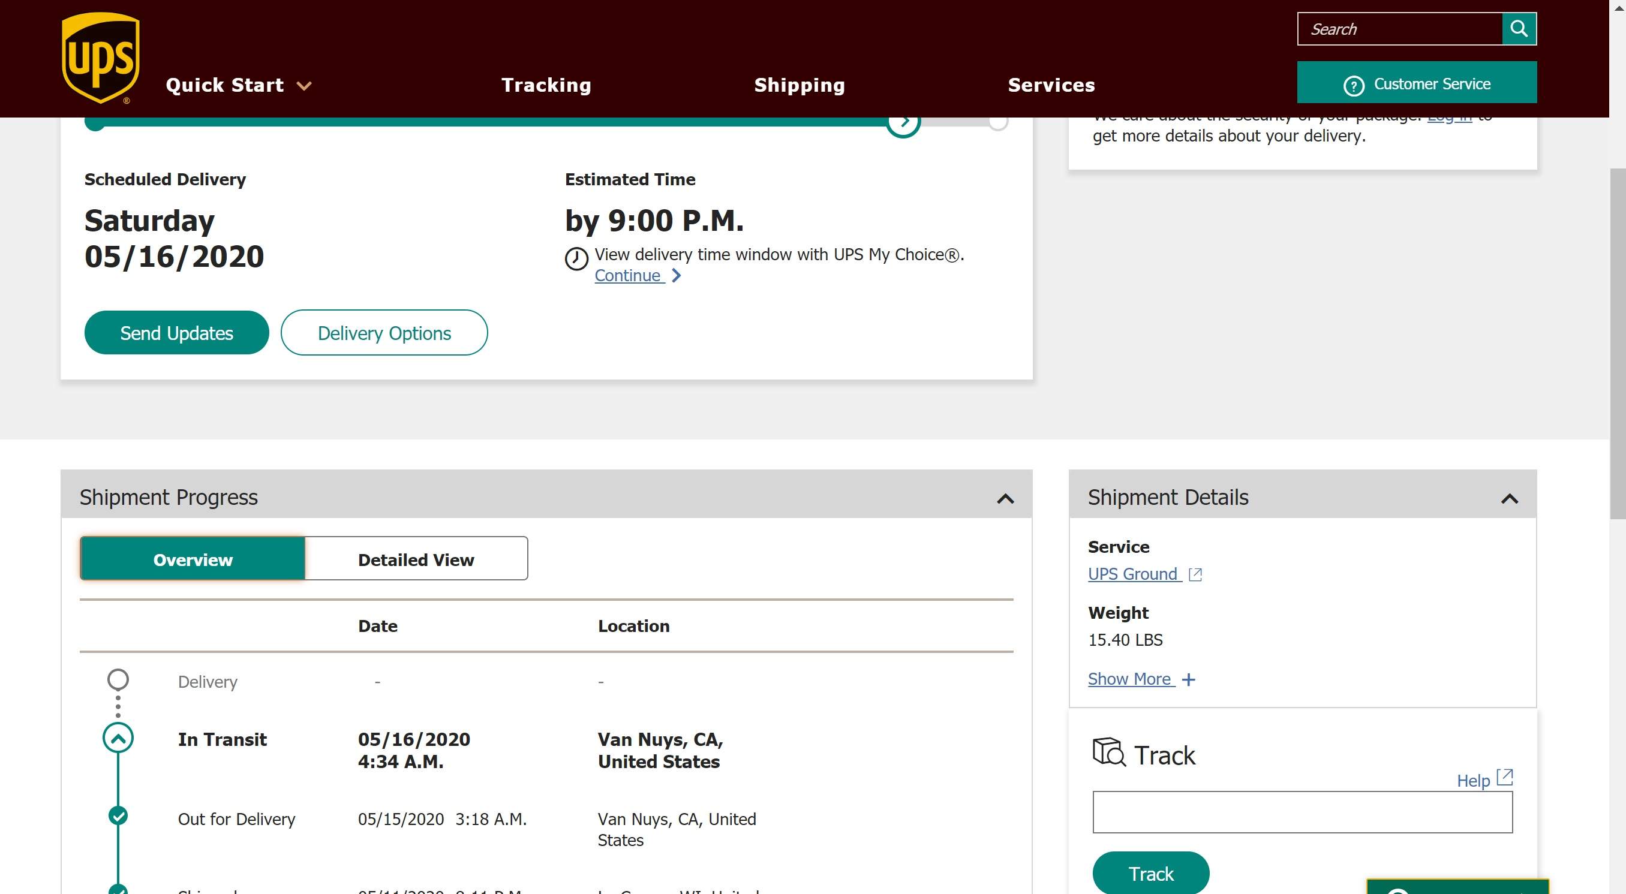Open the Help link in Track box
This screenshot has width=1626, height=894.
pyautogui.click(x=1473, y=781)
